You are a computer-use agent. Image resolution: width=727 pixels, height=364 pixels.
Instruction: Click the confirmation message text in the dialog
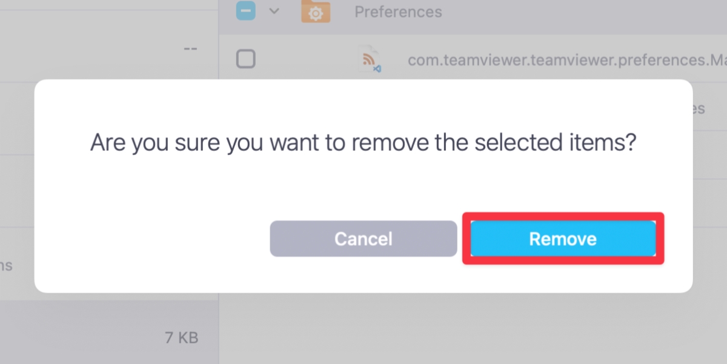point(363,142)
